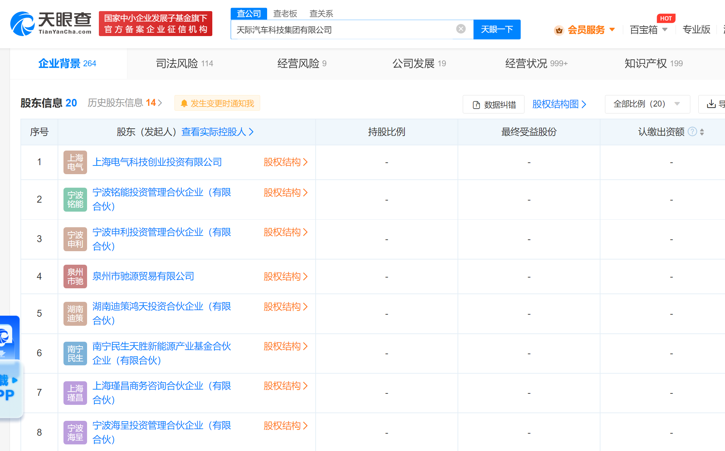Click the red 国家中小企业发展子基金旗下 banner
Image resolution: width=725 pixels, height=451 pixels.
point(155,24)
